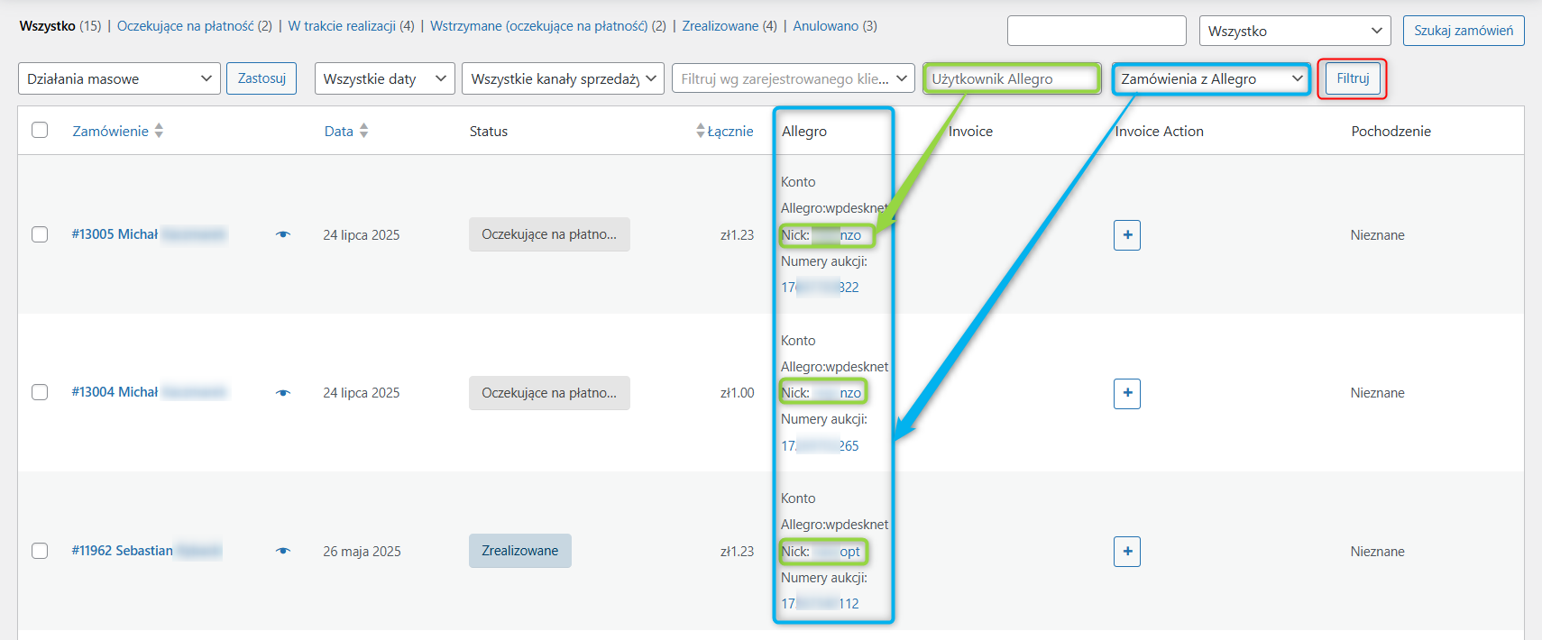Preview order #13004 with the eye icon
This screenshot has height=640, width=1542.
click(x=283, y=393)
